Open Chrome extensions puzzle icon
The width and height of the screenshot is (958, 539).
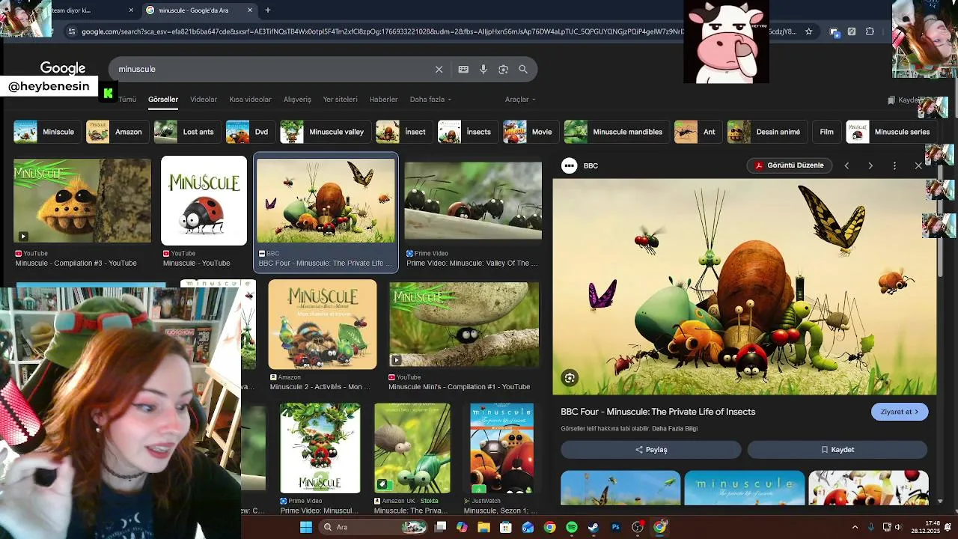pos(870,31)
